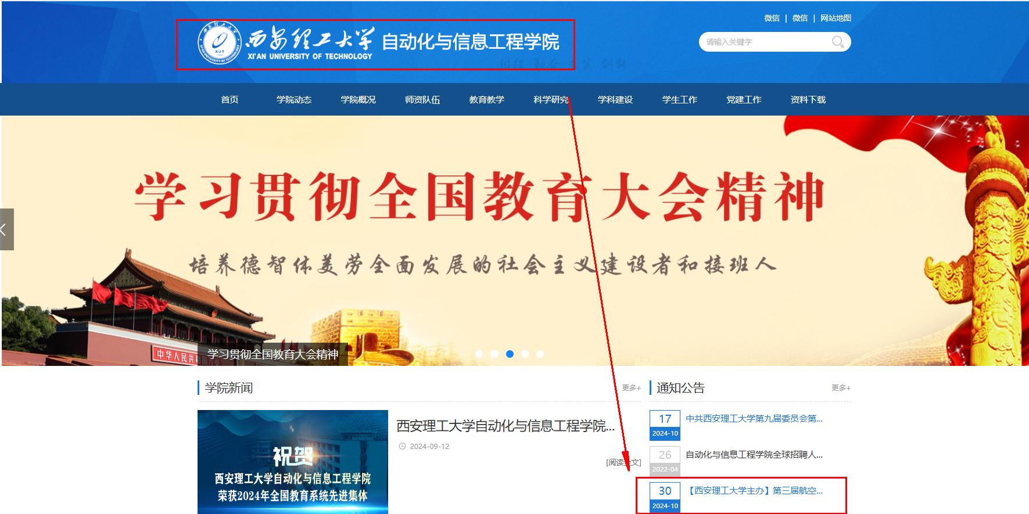Open the 资料下载 menu
Viewport: 1029px width, 514px height.
pyautogui.click(x=808, y=99)
